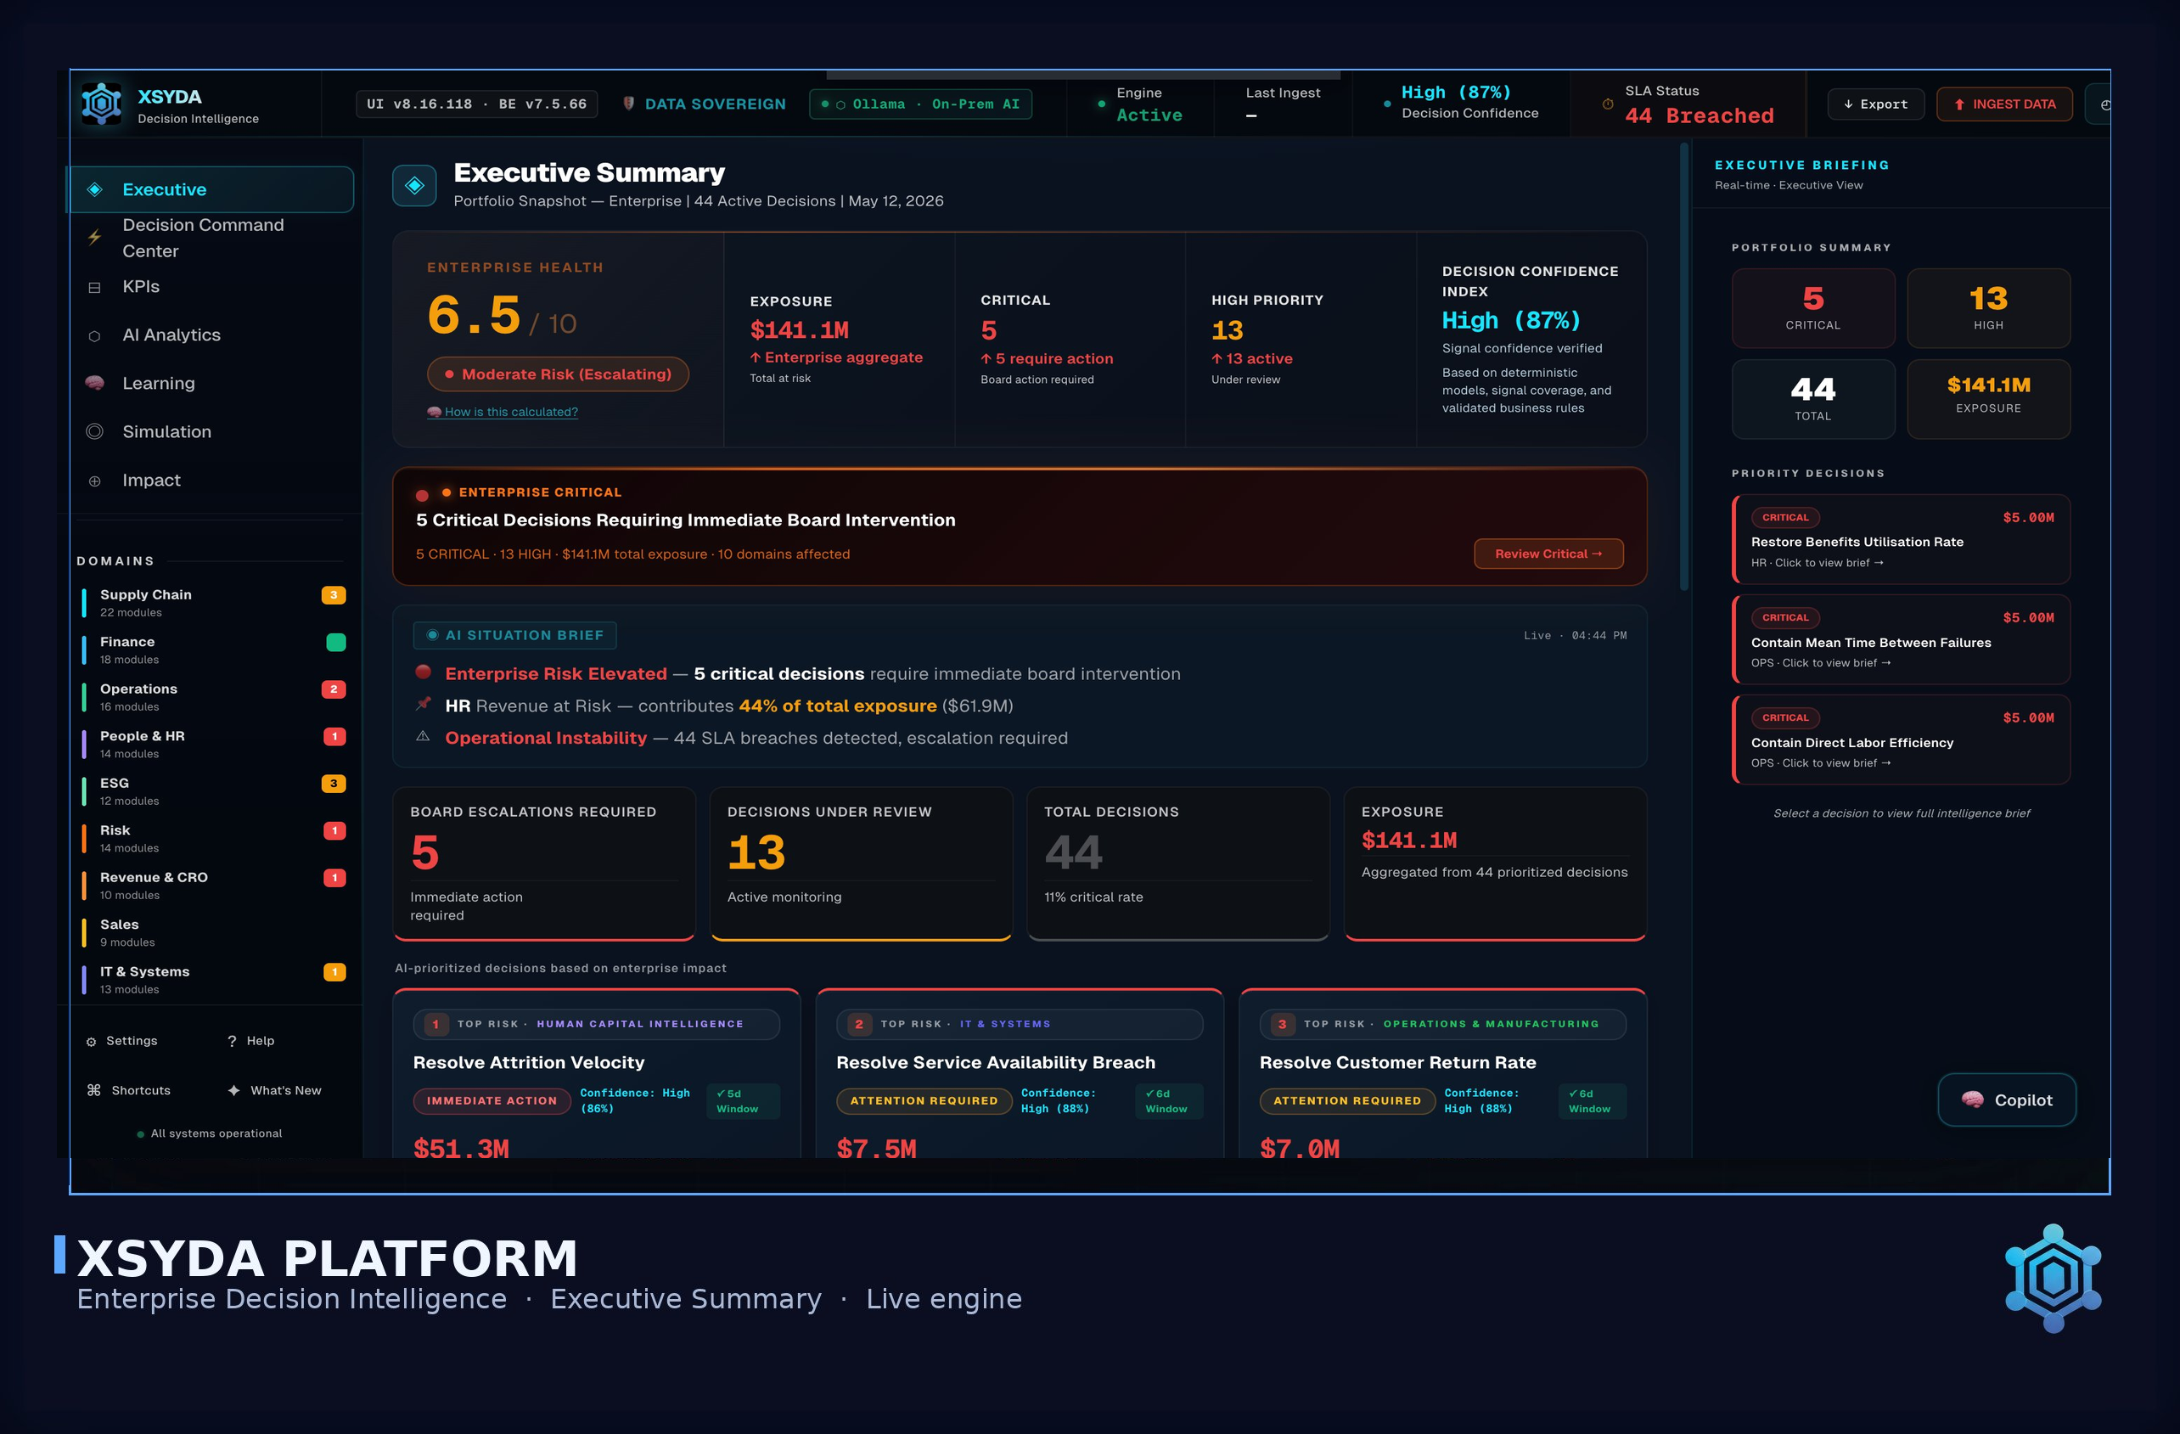Select the Revenue & CRO domain
2180x1434 pixels.
(213, 886)
